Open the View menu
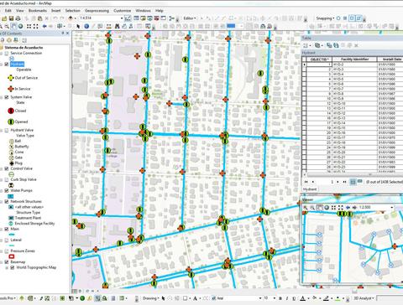403x305 pixels. [20, 11]
